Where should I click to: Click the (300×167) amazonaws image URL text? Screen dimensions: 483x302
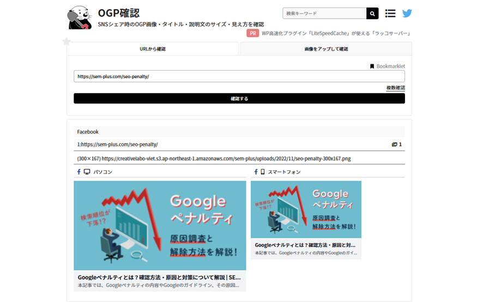click(214, 159)
